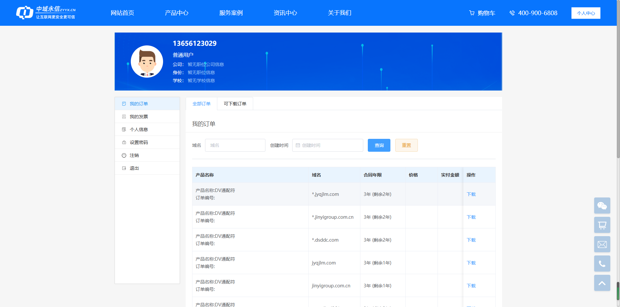The height and width of the screenshot is (307, 620).
Task: Open the 服务案例 menu
Action: (231, 13)
